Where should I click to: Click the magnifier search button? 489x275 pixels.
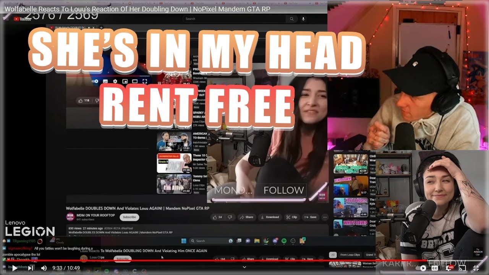(291, 19)
